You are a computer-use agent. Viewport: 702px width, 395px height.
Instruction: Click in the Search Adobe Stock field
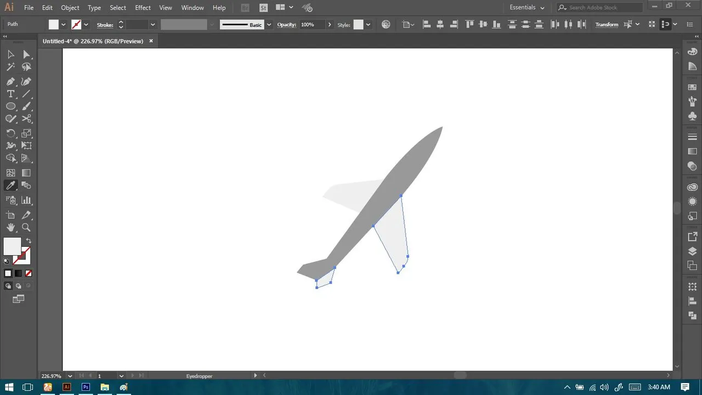[x=599, y=8]
